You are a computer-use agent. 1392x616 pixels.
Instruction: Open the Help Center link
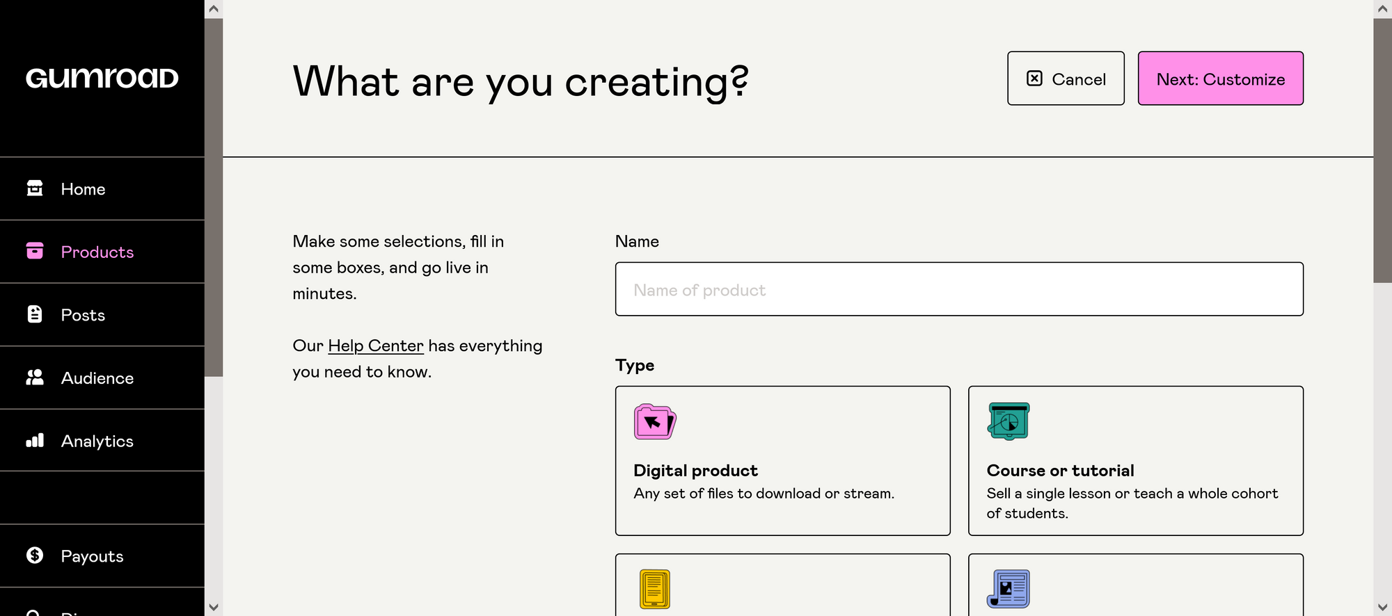(376, 346)
